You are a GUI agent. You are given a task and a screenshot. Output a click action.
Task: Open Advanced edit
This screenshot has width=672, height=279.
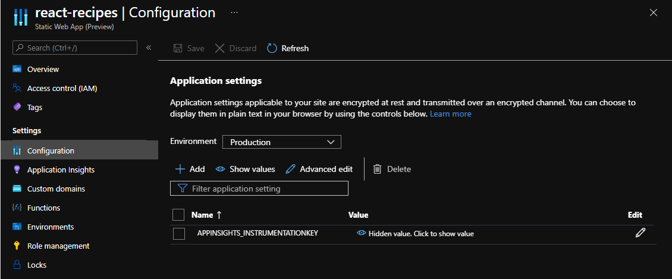(x=326, y=170)
